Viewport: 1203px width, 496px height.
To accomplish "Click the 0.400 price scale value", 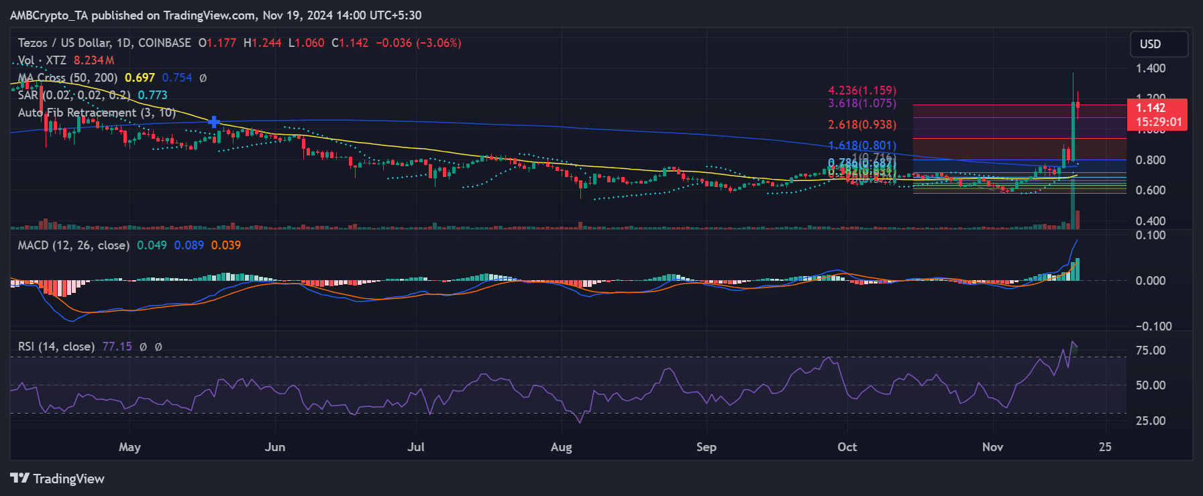I will click(1151, 221).
